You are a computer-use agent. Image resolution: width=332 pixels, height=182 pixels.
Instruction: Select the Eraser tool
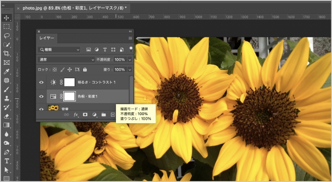coord(6,116)
